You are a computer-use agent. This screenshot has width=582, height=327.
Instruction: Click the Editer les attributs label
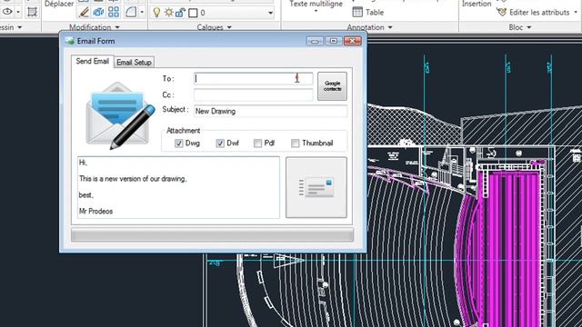[x=539, y=12]
